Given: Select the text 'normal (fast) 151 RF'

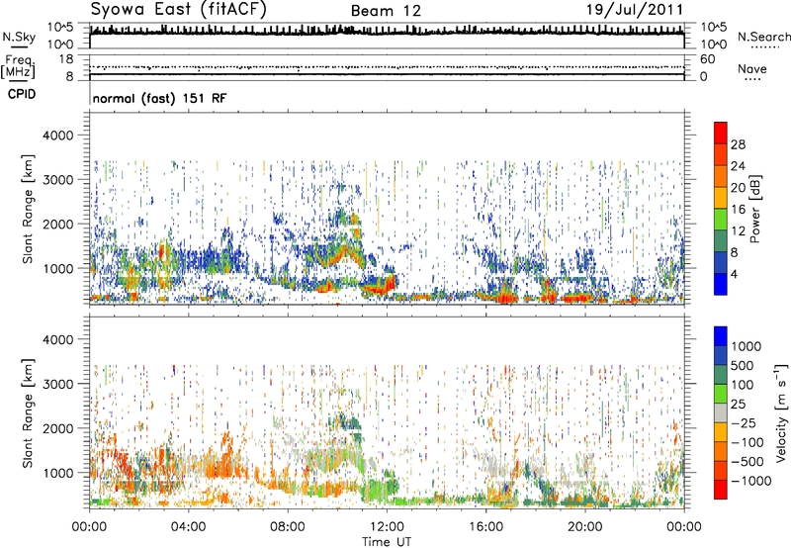Looking at the screenshot, I should pos(159,98).
